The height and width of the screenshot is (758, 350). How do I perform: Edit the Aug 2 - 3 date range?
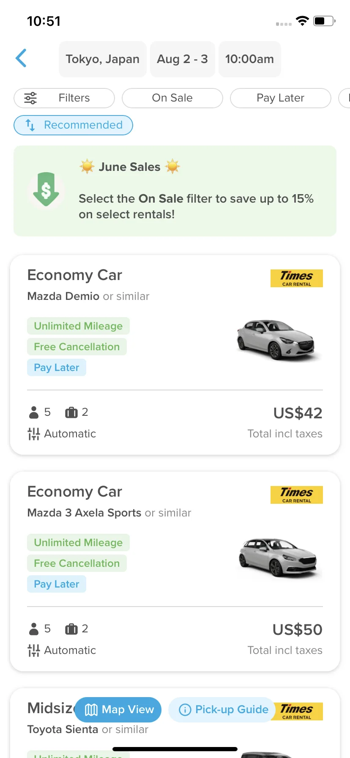coord(183,59)
